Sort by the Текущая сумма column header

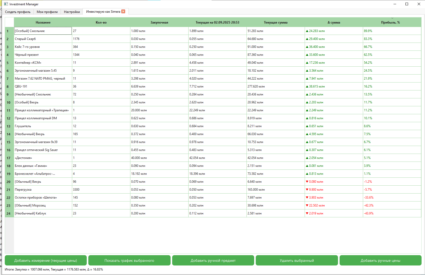click(x=276, y=22)
